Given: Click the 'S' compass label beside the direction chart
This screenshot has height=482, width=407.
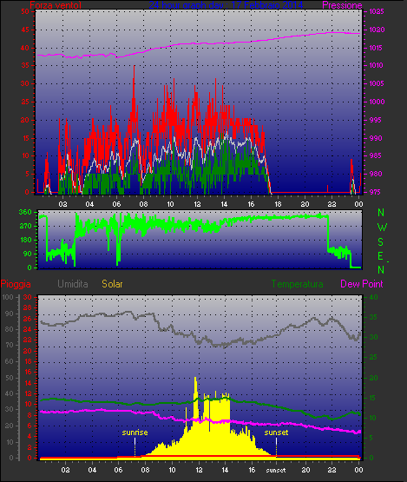Looking at the screenshot, I should (381, 242).
